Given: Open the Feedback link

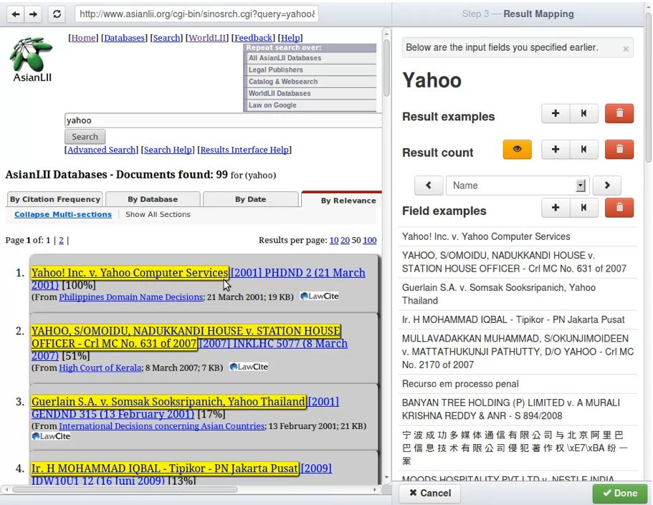Looking at the screenshot, I should (x=253, y=38).
